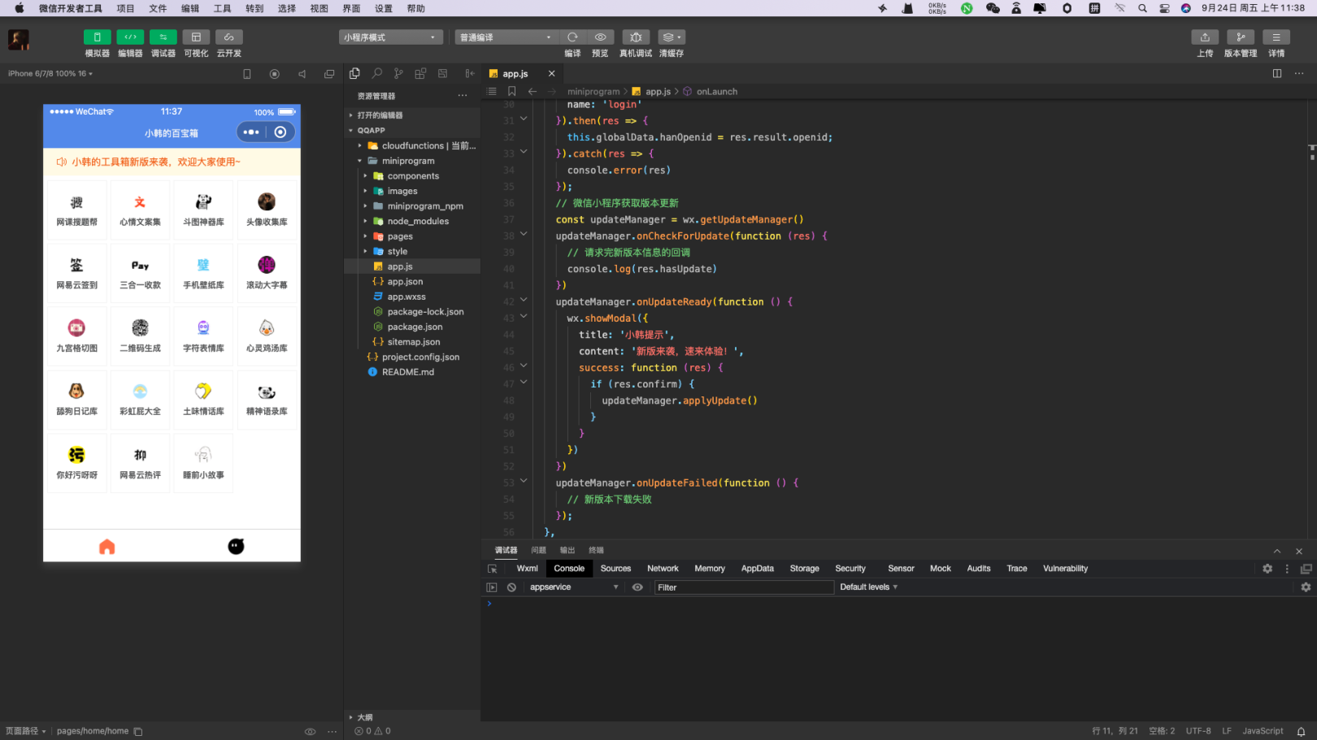Image resolution: width=1317 pixels, height=740 pixels.
Task: Open the search icon in editor sidebar
Action: [376, 73]
